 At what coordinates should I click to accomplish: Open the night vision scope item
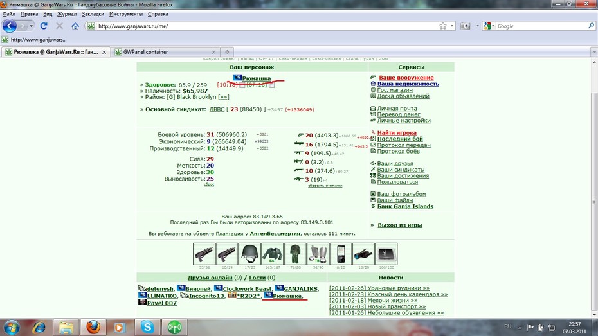coord(363,254)
